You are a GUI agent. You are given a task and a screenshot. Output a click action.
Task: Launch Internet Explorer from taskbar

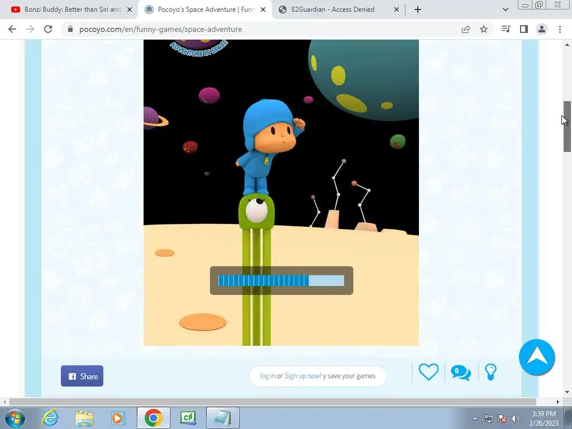pos(50,418)
